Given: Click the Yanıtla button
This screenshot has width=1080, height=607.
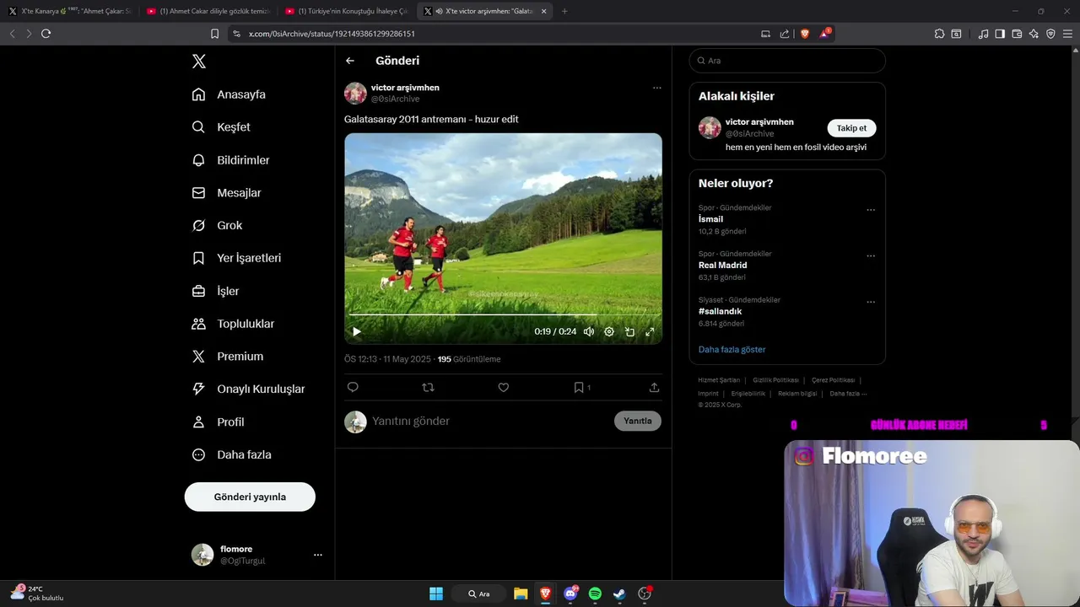Looking at the screenshot, I should tap(638, 421).
